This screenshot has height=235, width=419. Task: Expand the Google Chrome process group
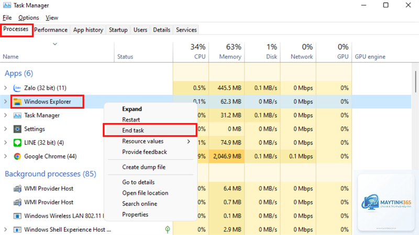pos(5,156)
